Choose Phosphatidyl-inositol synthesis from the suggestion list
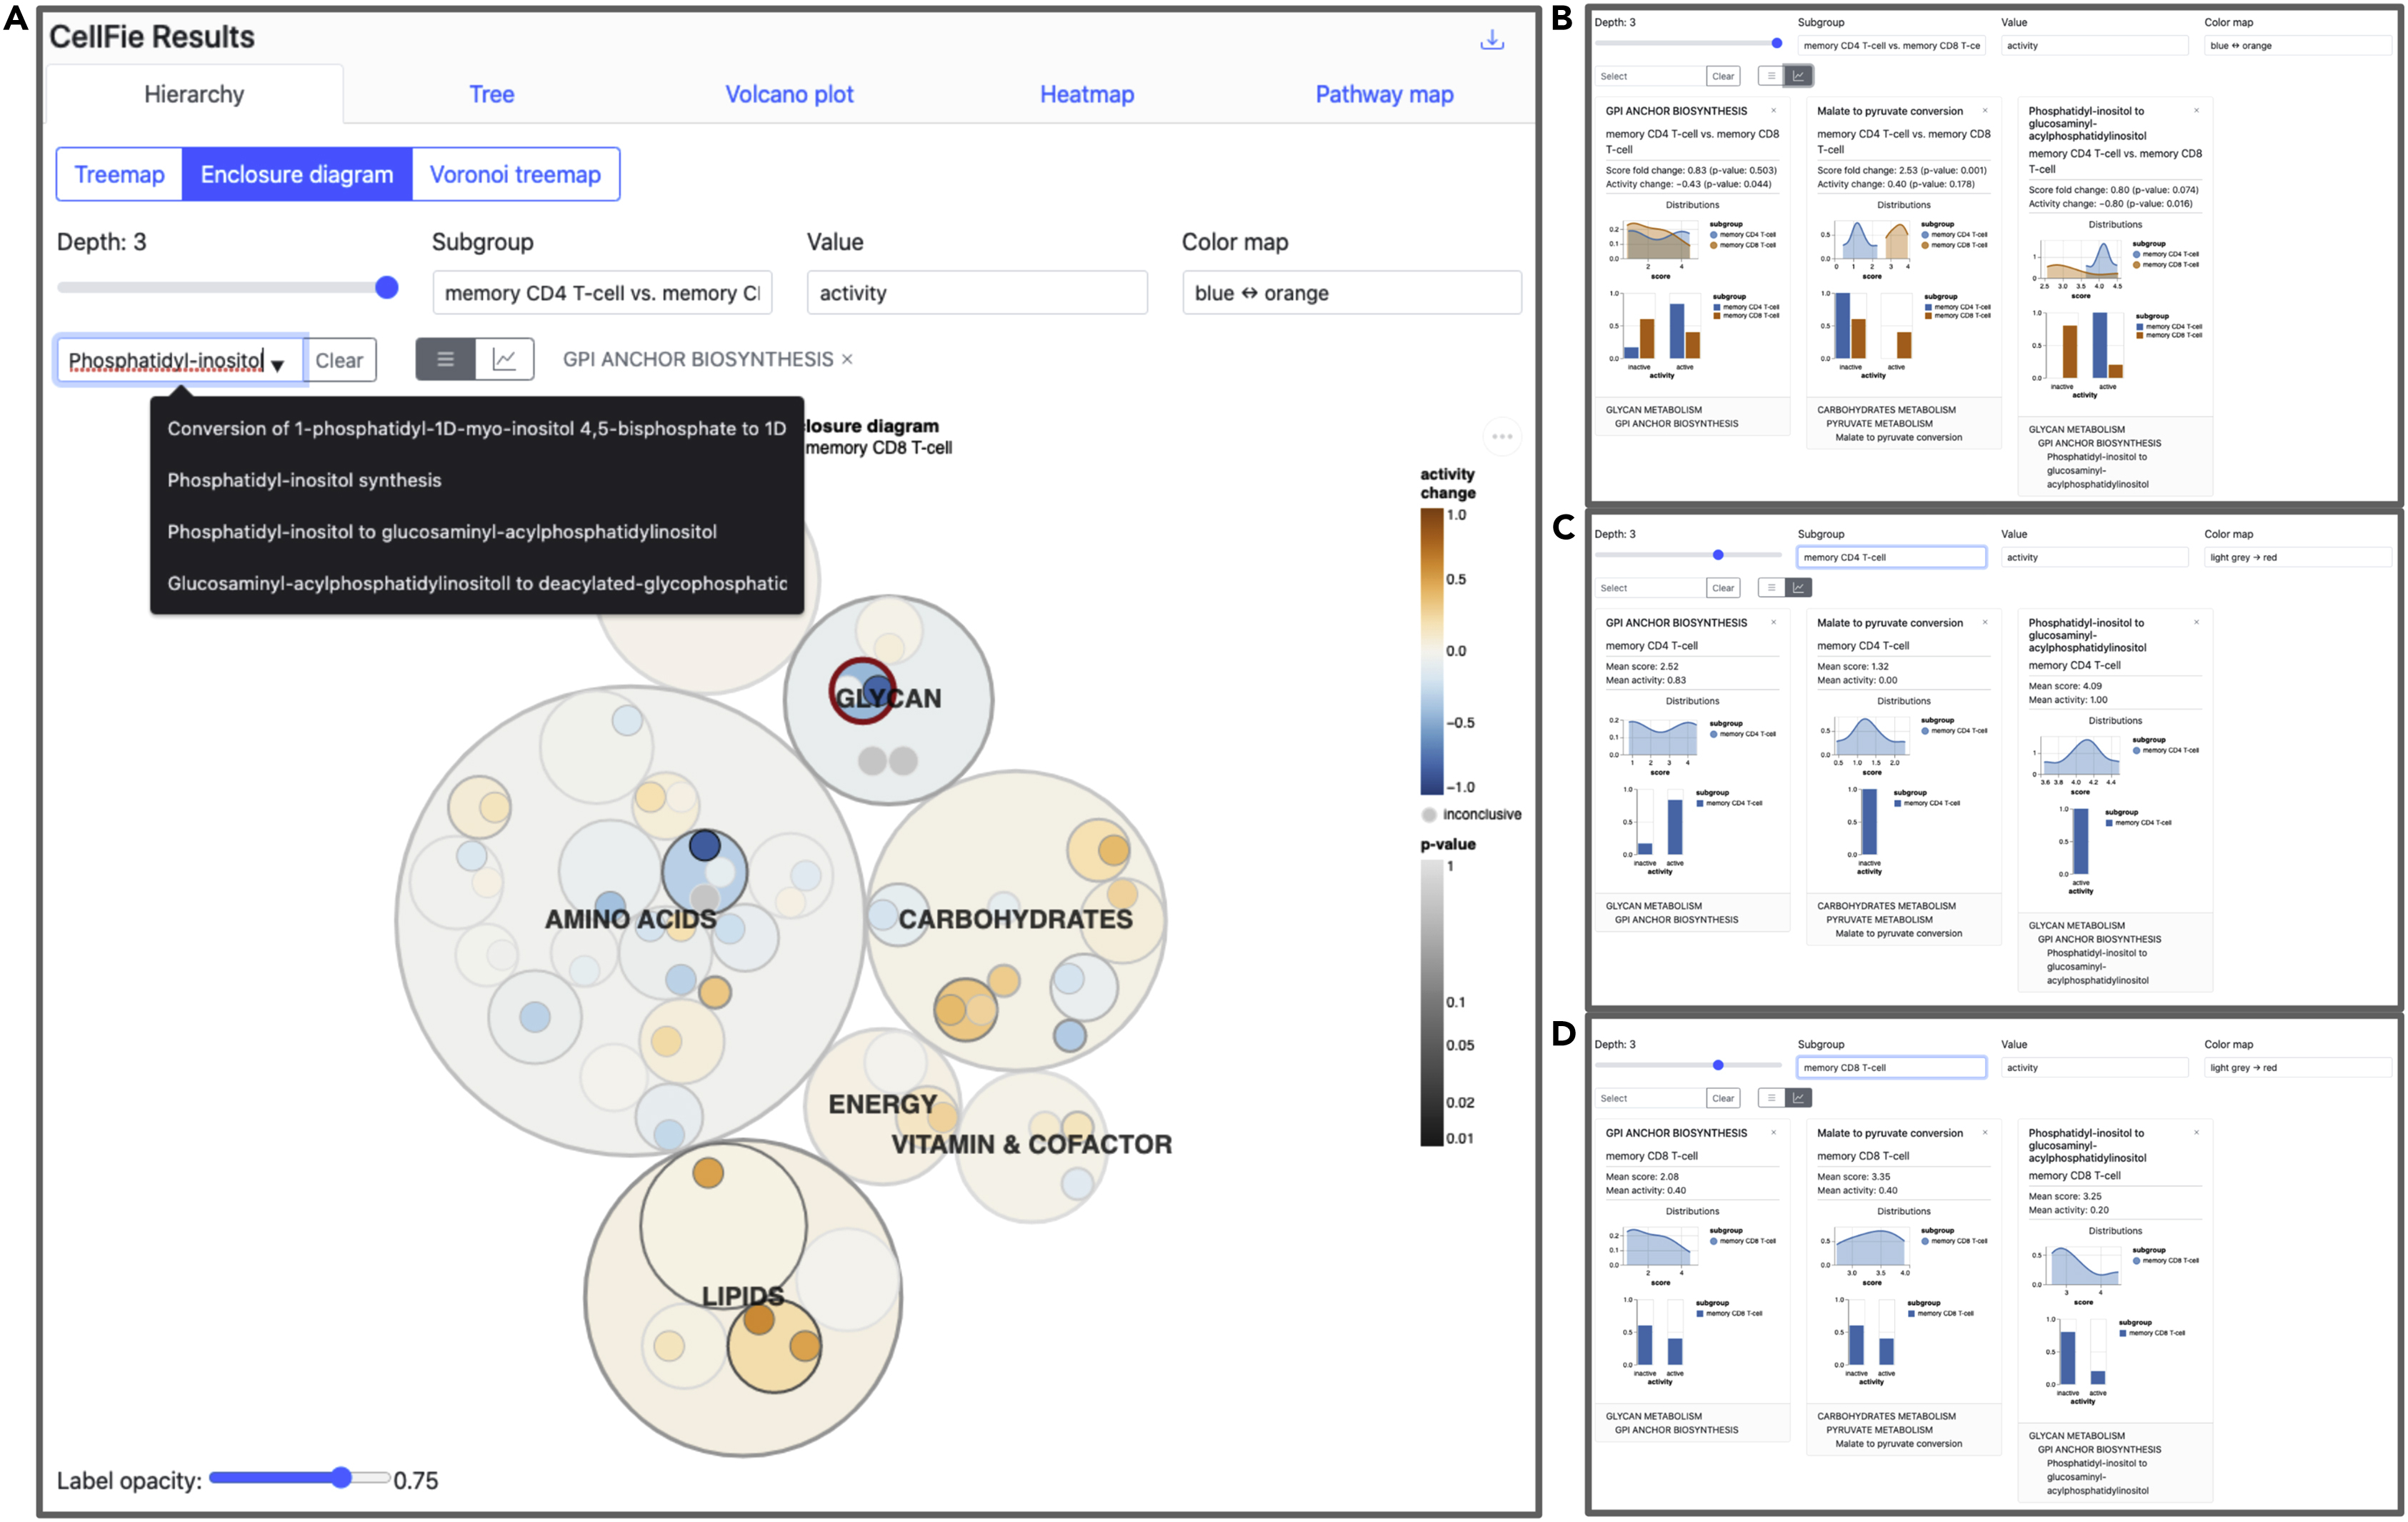 304,480
